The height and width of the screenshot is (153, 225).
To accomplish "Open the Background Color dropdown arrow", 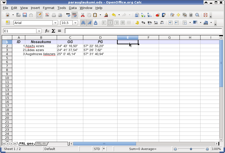I will coord(200,23).
